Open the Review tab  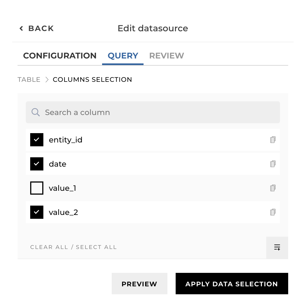pyautogui.click(x=167, y=56)
